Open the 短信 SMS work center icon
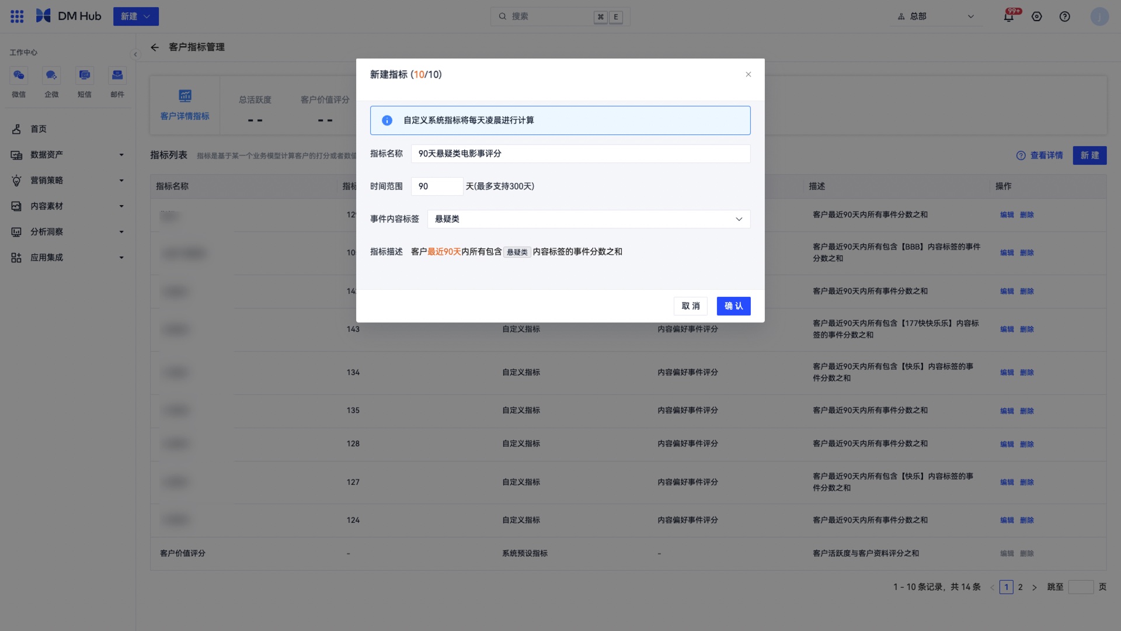This screenshot has width=1121, height=631. tap(85, 75)
